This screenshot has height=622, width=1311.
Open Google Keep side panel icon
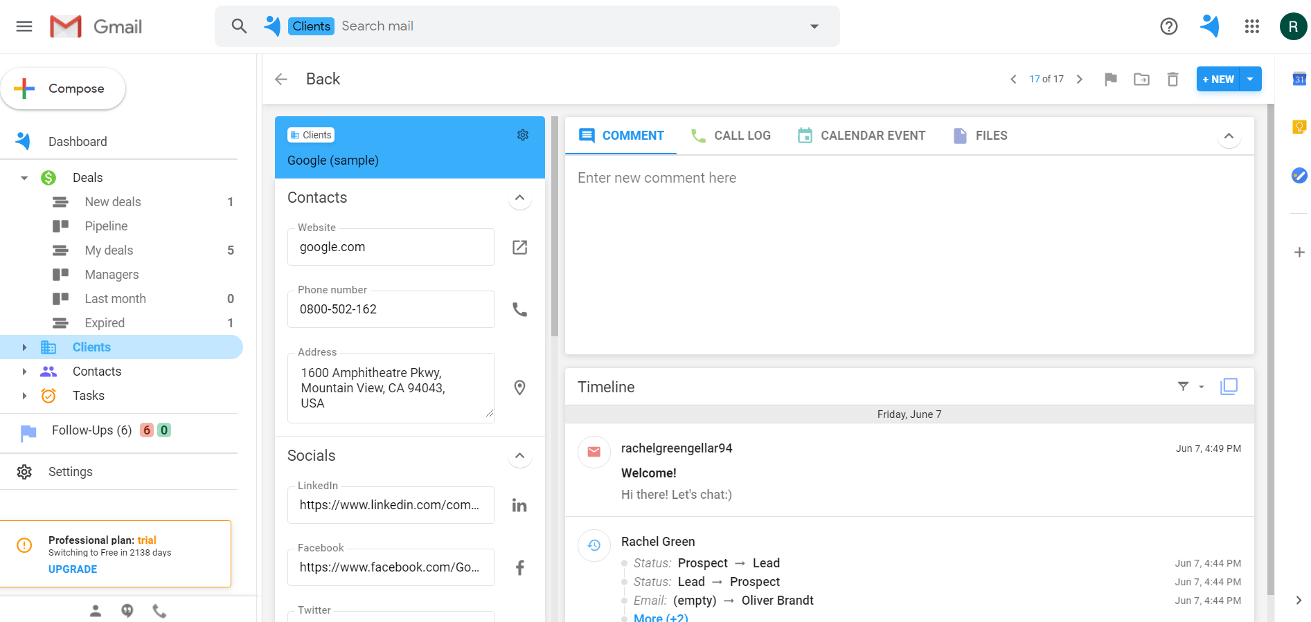coord(1299,127)
